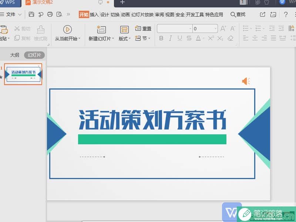
Task: Switch to the 幻灯片 slides panel tab
Action: [34, 55]
